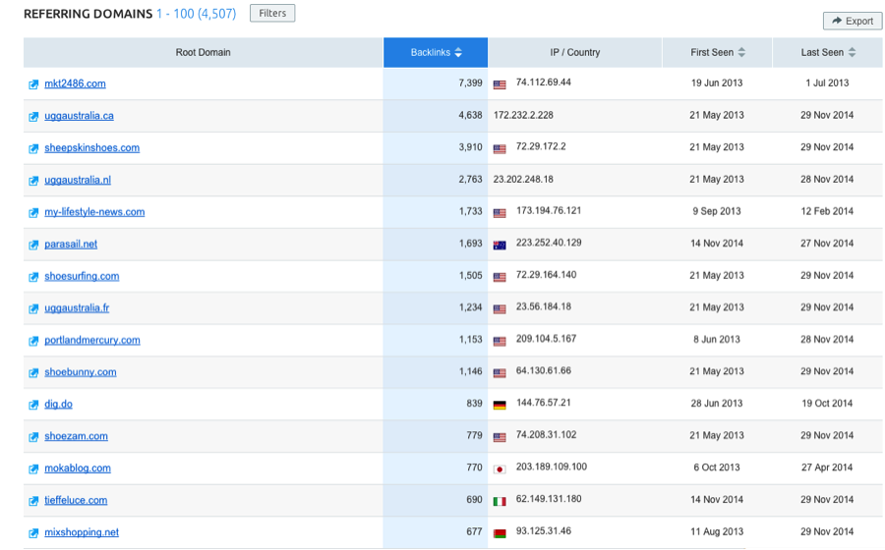Click US flag next to 173.194.76.121
This screenshot has height=550, width=885.
[500, 213]
